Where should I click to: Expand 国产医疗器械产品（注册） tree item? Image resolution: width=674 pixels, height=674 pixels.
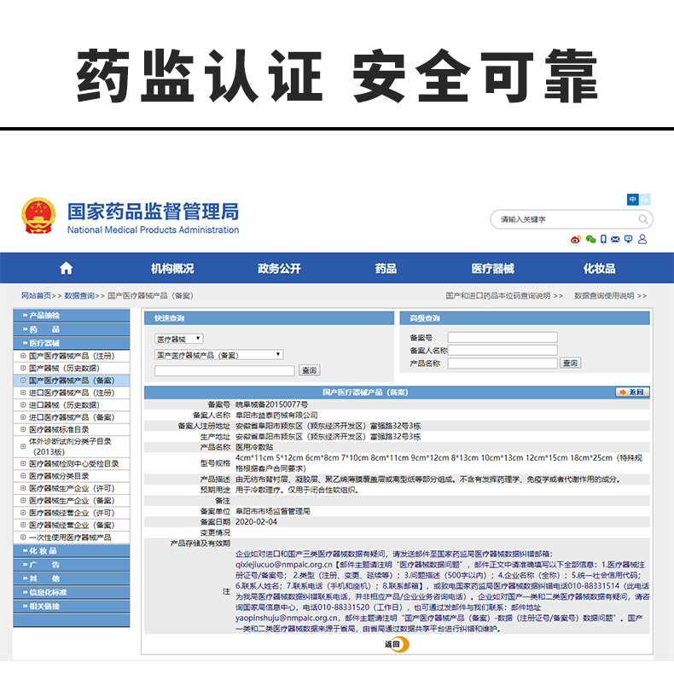[x=23, y=356]
